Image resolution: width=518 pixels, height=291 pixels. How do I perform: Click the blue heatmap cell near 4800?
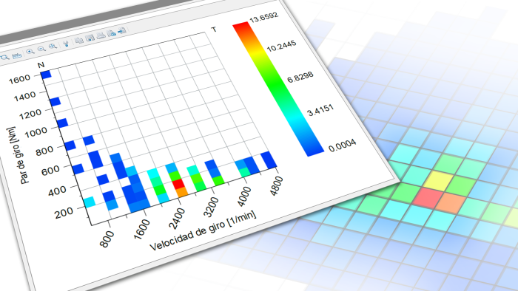coord(269,160)
